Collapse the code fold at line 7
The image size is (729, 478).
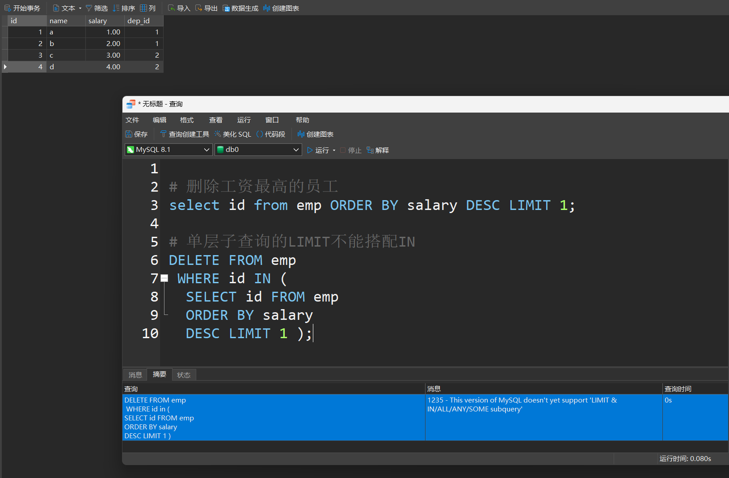pyautogui.click(x=164, y=278)
